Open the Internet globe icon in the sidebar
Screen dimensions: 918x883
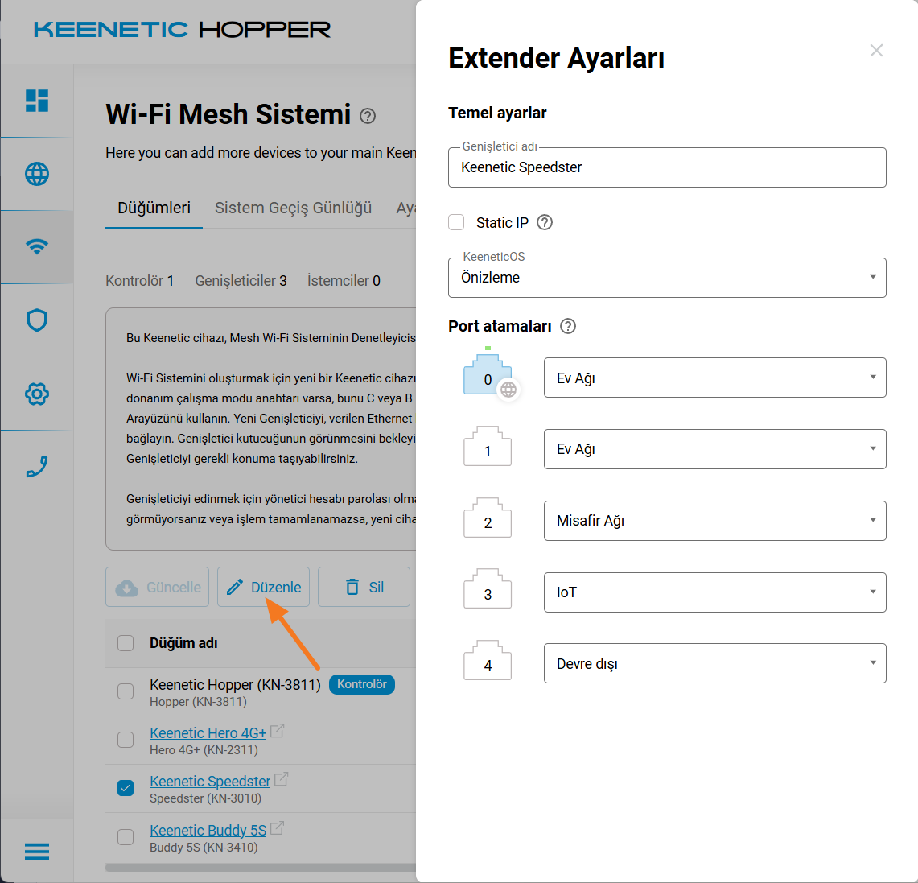point(37,174)
